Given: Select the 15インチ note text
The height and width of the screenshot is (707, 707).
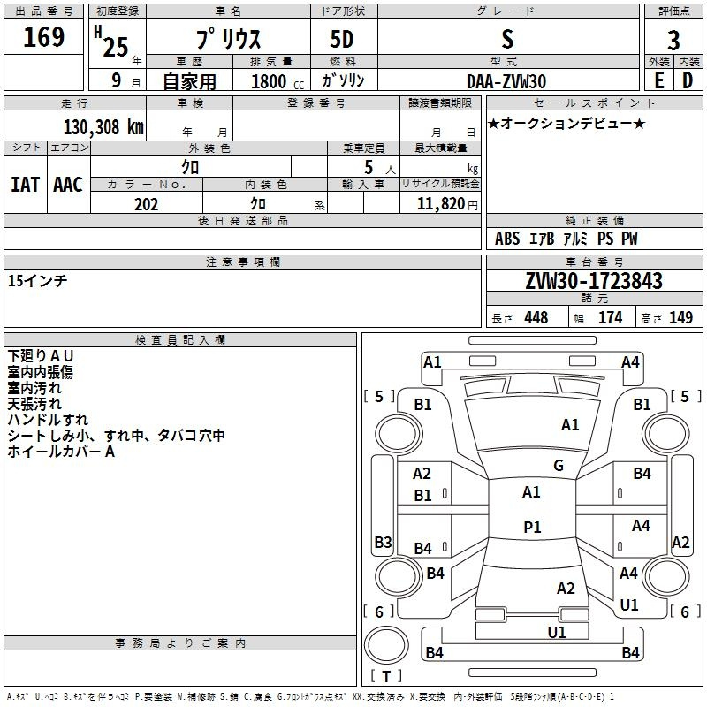Looking at the screenshot, I should [38, 280].
